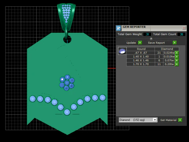Image resolution: width=189 pixels, height=142 pixels.
Task: Select the 1.40 X 1.40 size cell
Action: pos(141,57)
